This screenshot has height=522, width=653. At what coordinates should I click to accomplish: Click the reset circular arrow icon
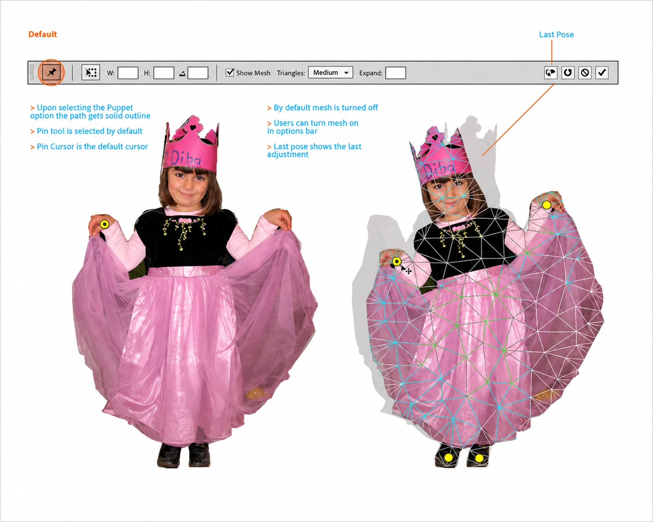tap(568, 72)
